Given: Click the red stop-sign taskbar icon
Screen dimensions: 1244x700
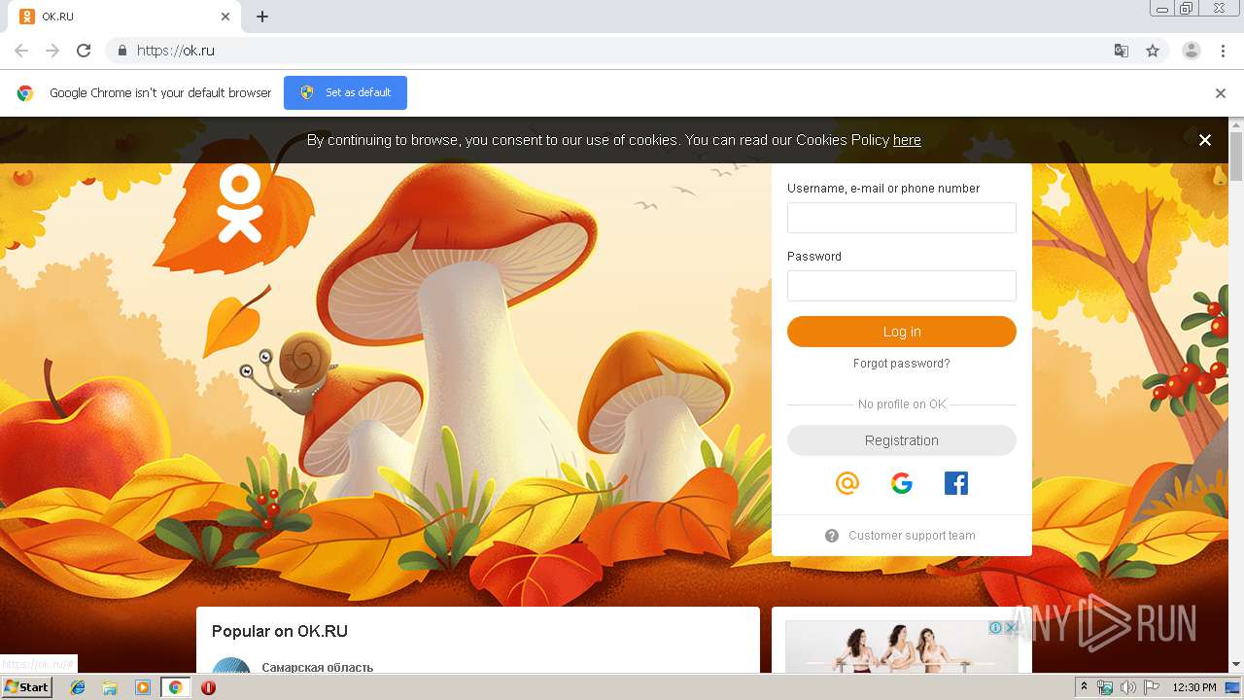Looking at the screenshot, I should 208,687.
